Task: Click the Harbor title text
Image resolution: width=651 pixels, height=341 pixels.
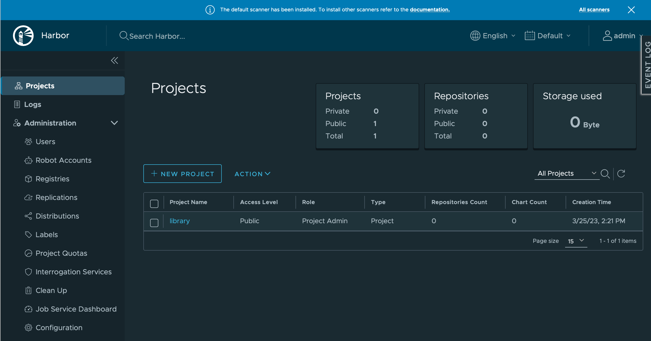Action: (55, 35)
